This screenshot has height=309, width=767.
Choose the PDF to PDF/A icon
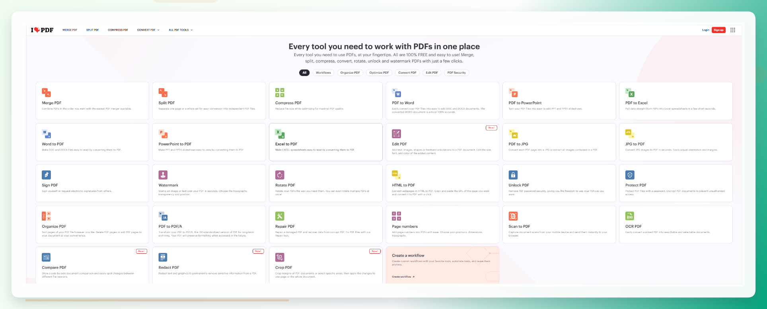click(163, 216)
